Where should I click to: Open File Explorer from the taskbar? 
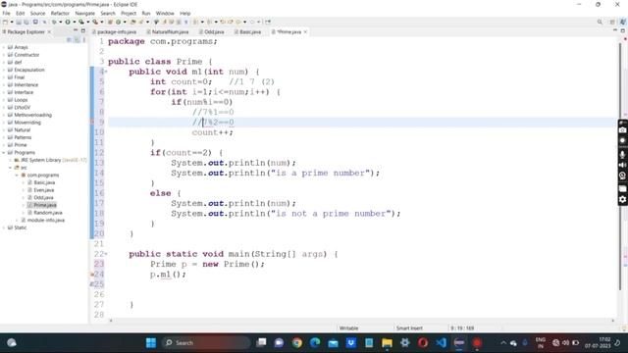coord(387,342)
